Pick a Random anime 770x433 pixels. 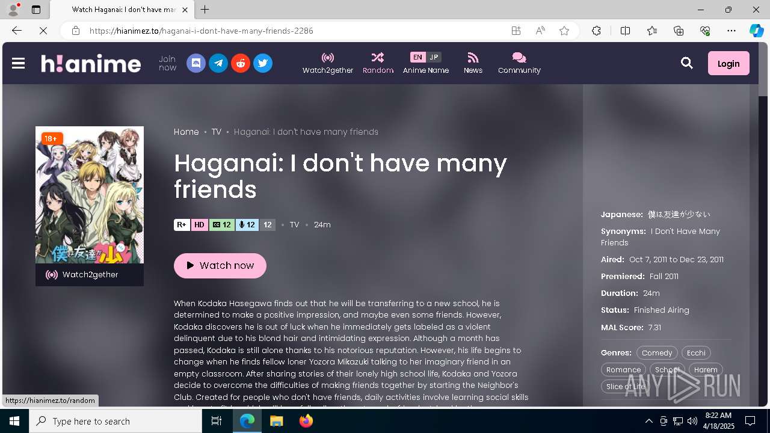click(x=378, y=63)
